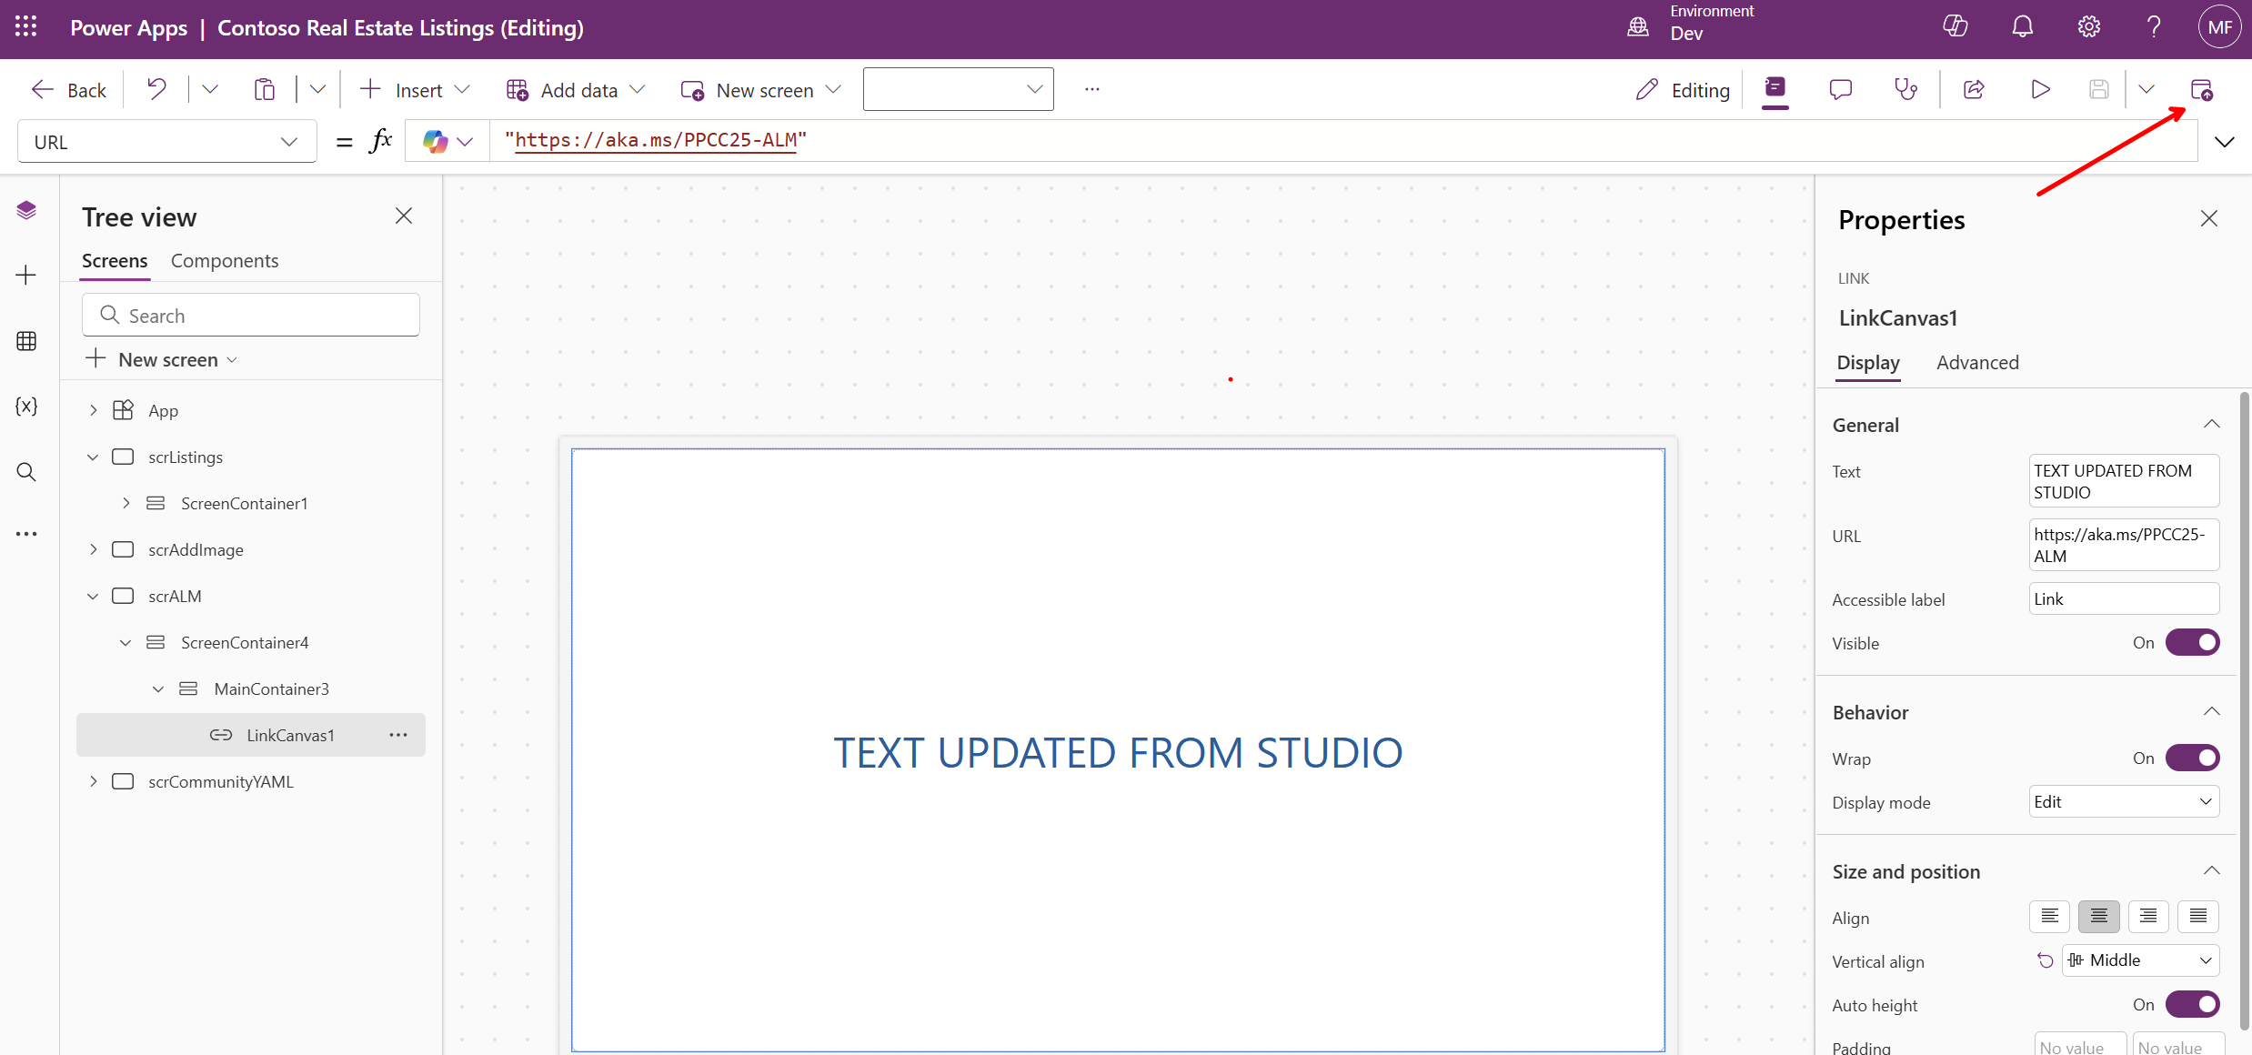2252x1055 pixels.
Task: Click the Comments speech bubble icon
Action: click(x=1840, y=89)
